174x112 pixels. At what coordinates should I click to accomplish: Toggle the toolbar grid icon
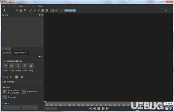[56, 10]
